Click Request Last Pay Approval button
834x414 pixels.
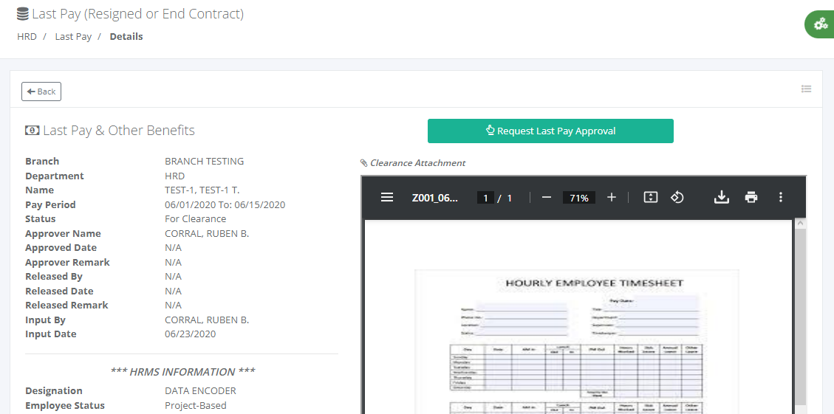point(550,131)
